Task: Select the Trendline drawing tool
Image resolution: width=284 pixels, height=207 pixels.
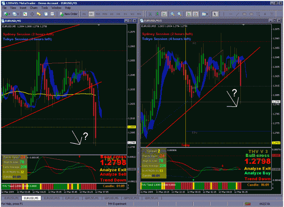Action: click(x=238, y=14)
